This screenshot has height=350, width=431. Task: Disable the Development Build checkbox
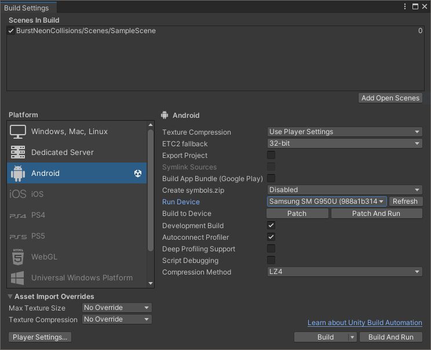271,225
